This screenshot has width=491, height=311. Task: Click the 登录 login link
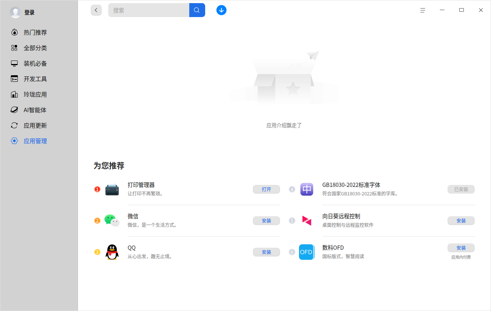[29, 12]
